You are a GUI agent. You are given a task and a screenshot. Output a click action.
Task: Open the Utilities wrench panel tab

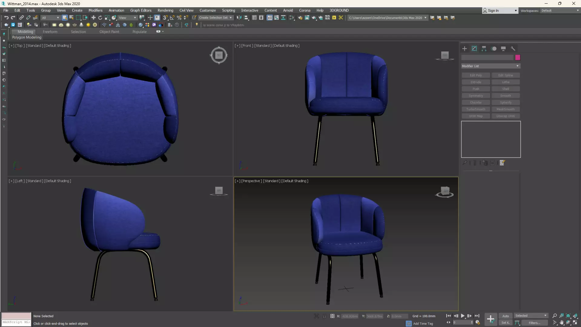(x=513, y=48)
